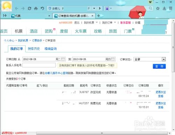
Task: Open the 团购 navigation item
Action: coord(49,31)
